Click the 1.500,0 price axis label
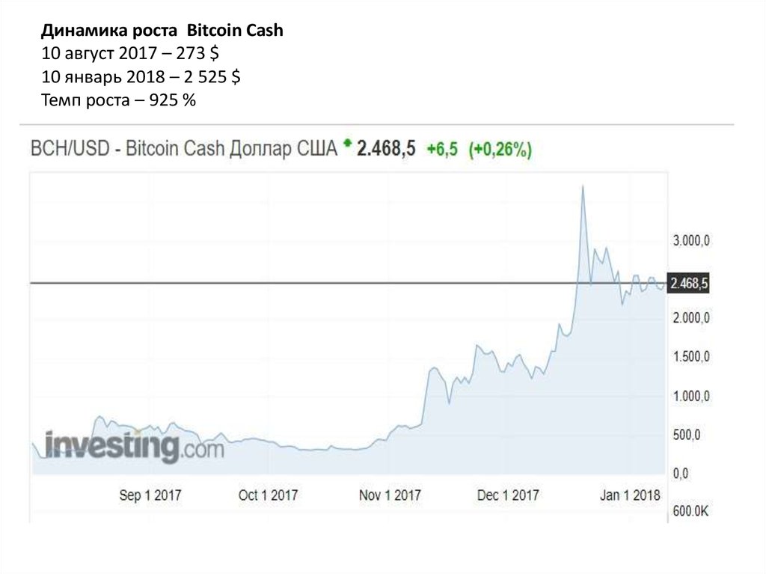Screen dimensions: 766x574 point(690,357)
